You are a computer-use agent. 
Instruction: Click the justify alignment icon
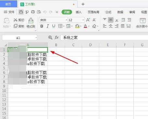pyautogui.click(x=123, y=26)
